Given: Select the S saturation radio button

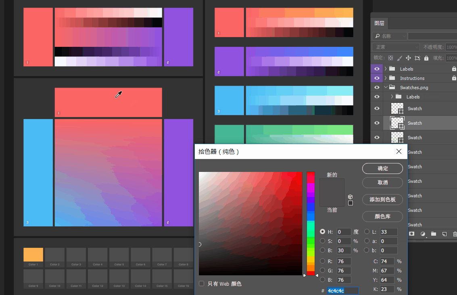Looking at the screenshot, I should [x=323, y=241].
